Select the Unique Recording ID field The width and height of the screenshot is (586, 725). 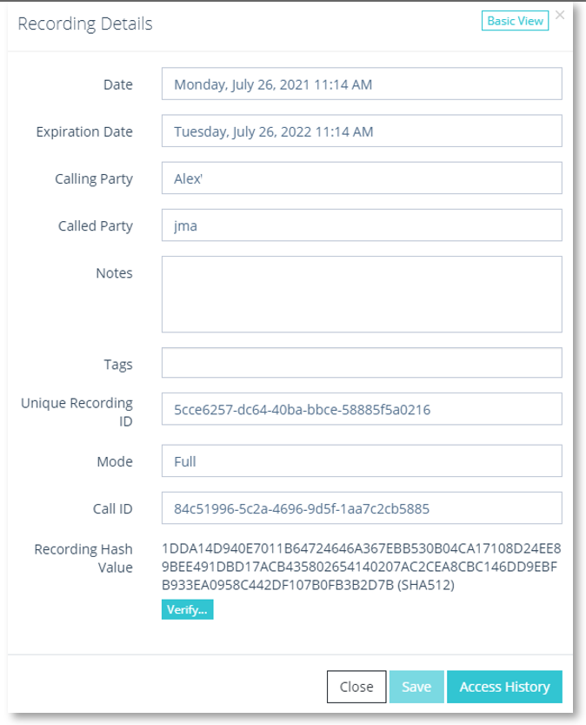tap(362, 409)
